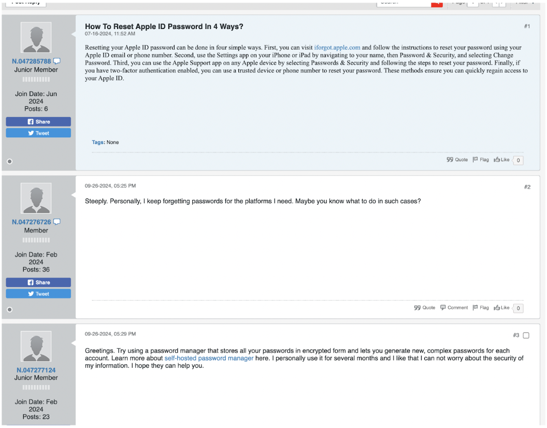Click the avatar of user N.047285788
This screenshot has height=428, width=547.
(36, 37)
